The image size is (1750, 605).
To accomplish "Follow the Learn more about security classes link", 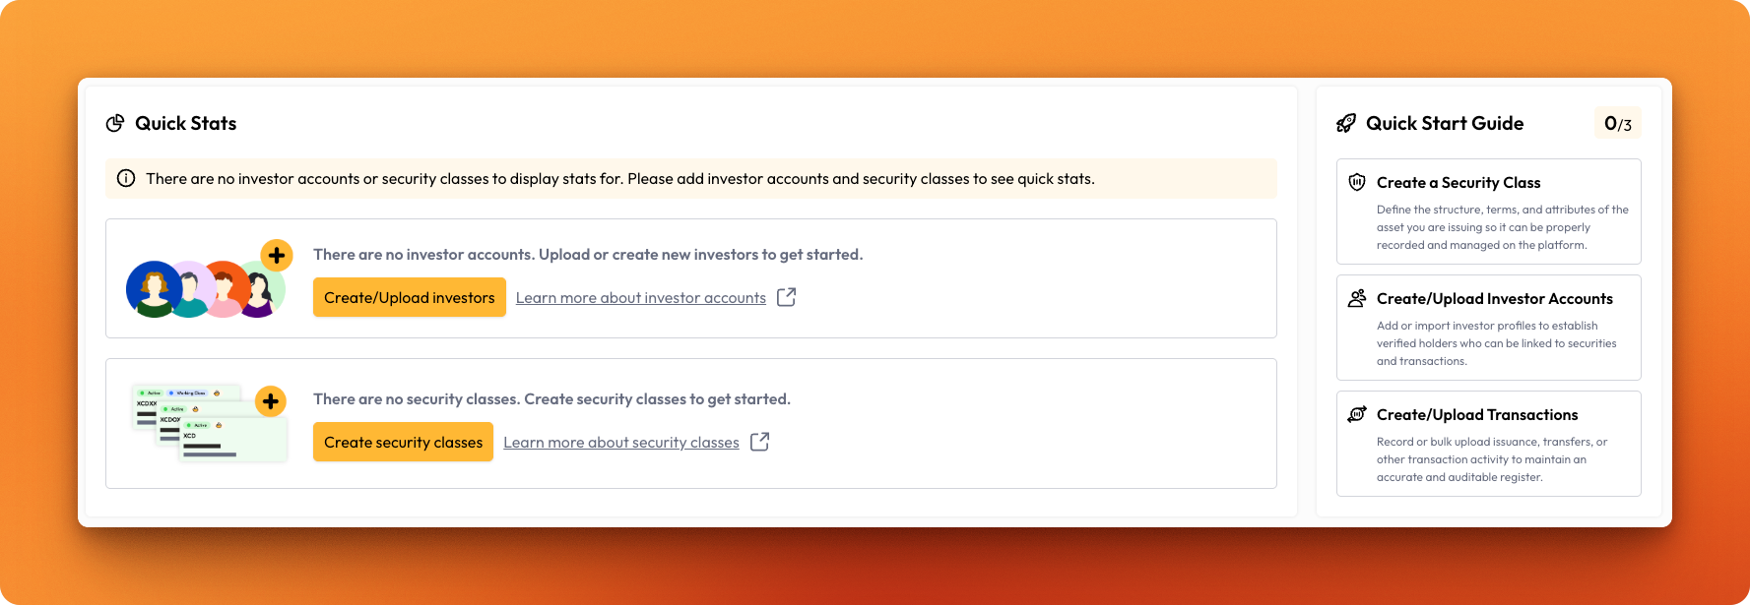I will click(620, 443).
